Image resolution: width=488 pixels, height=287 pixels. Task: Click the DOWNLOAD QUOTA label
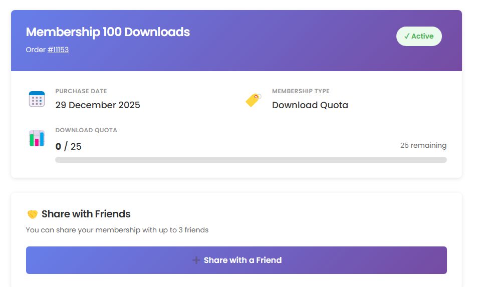tap(86, 130)
